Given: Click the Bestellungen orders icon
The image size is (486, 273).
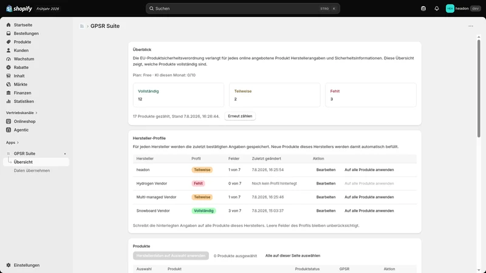Looking at the screenshot, I should click(9, 33).
